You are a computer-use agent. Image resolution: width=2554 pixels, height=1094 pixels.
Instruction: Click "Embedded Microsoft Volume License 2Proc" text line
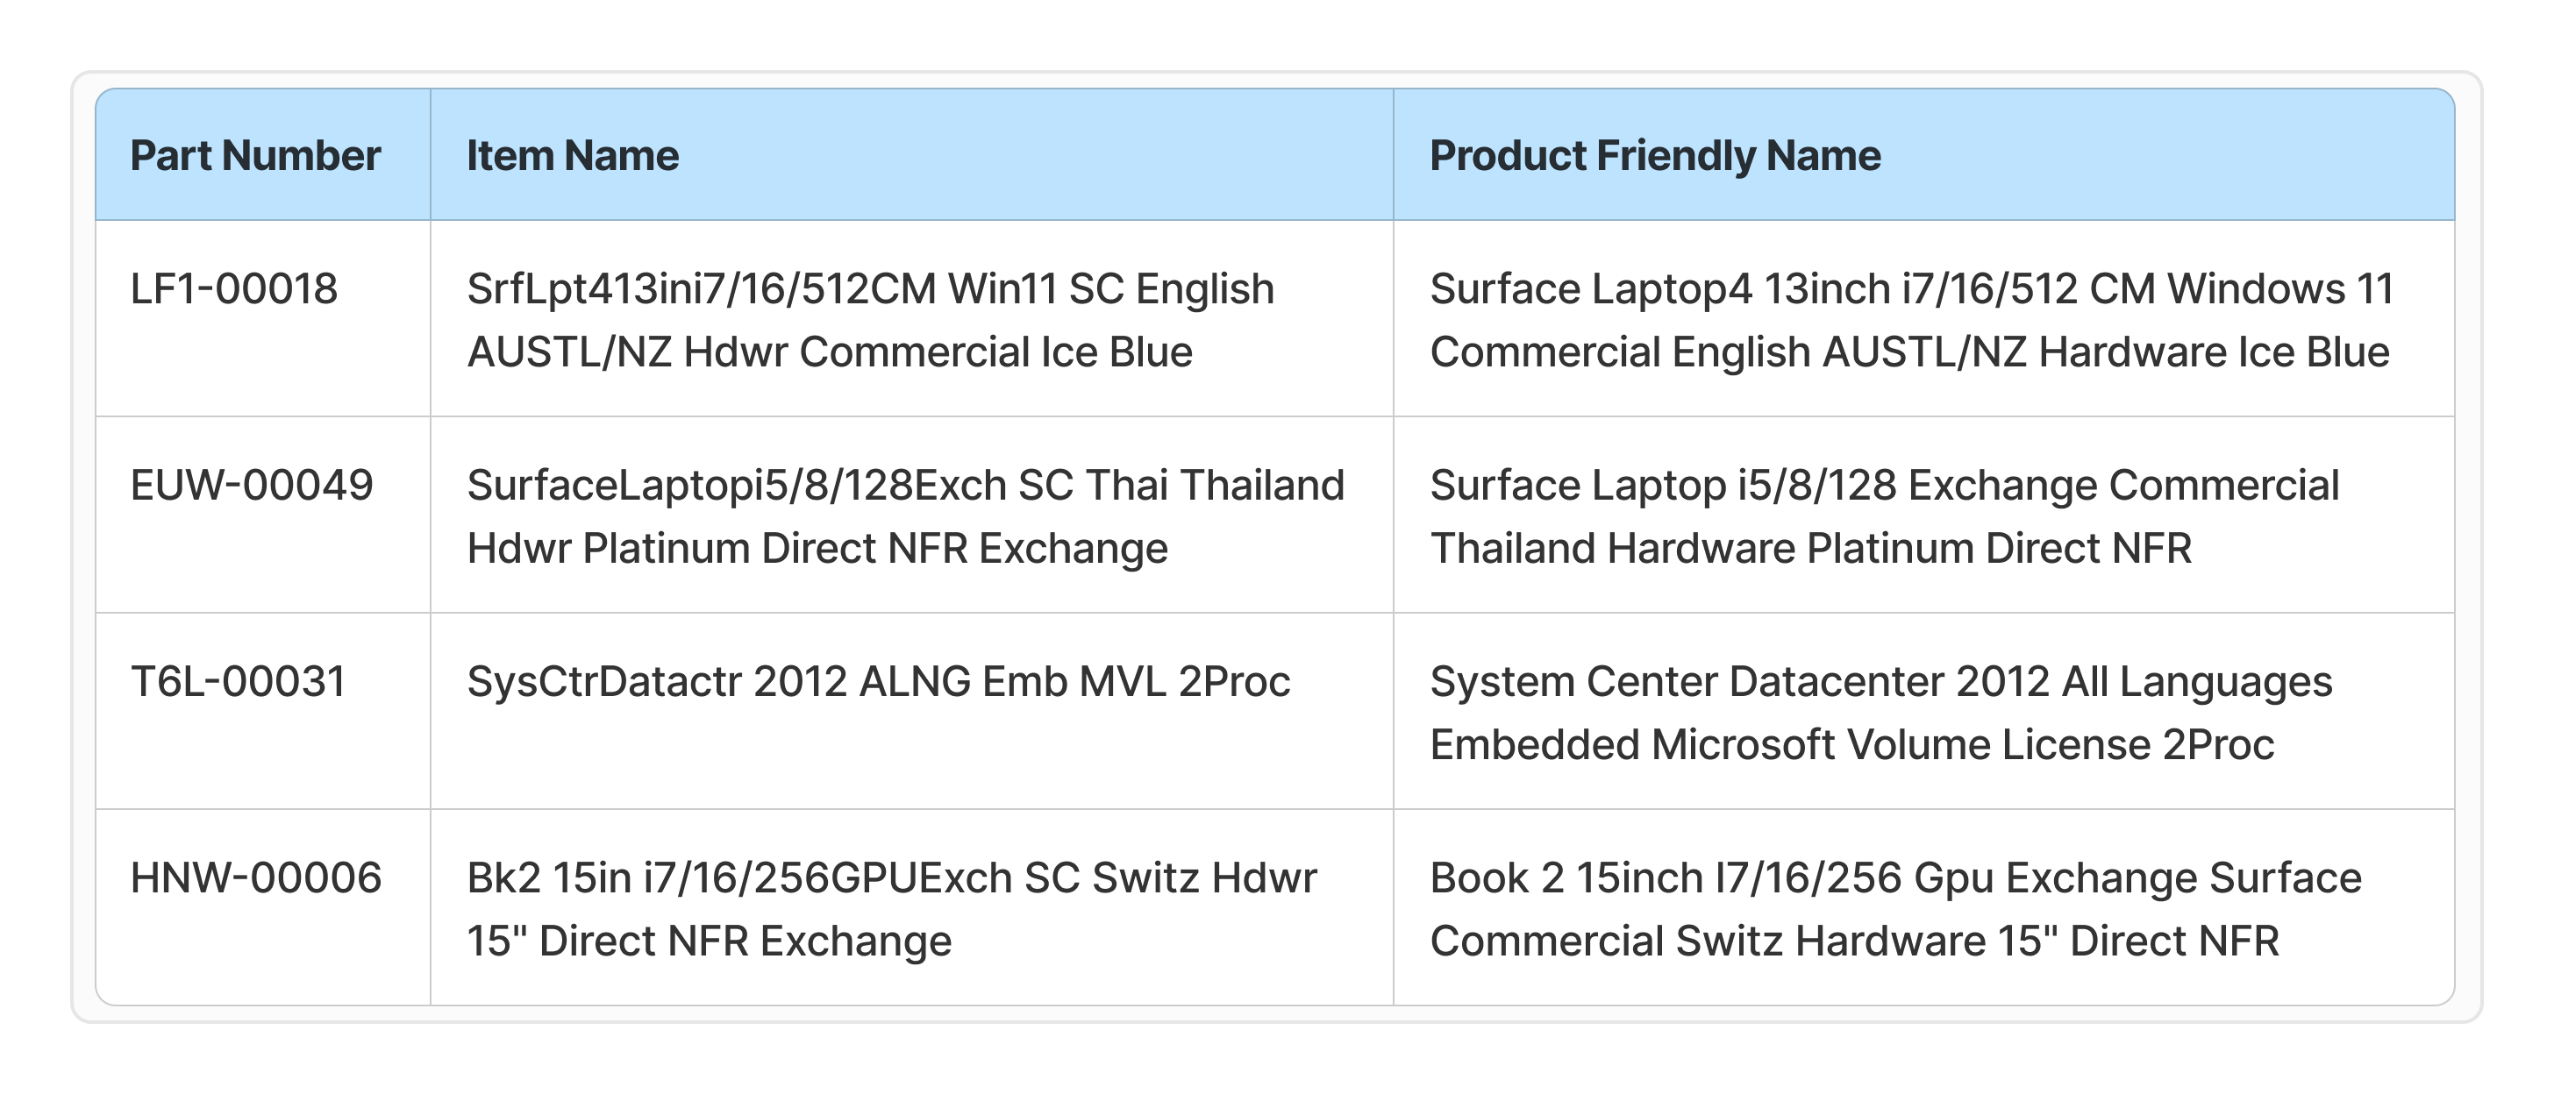tap(1851, 745)
